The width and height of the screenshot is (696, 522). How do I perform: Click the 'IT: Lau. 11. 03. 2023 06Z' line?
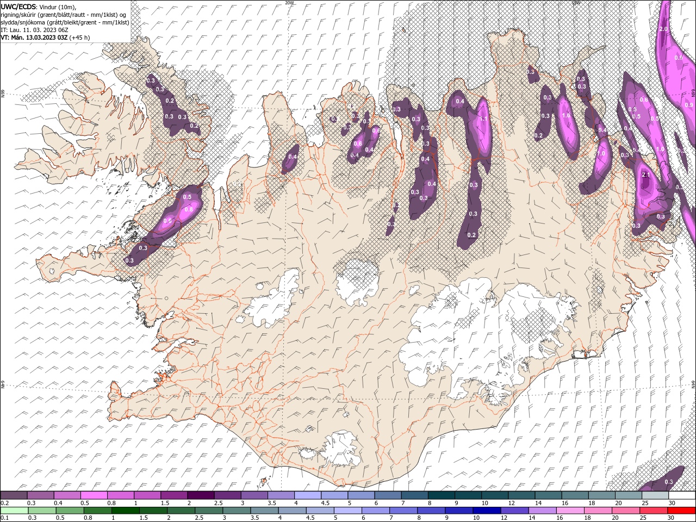click(34, 30)
